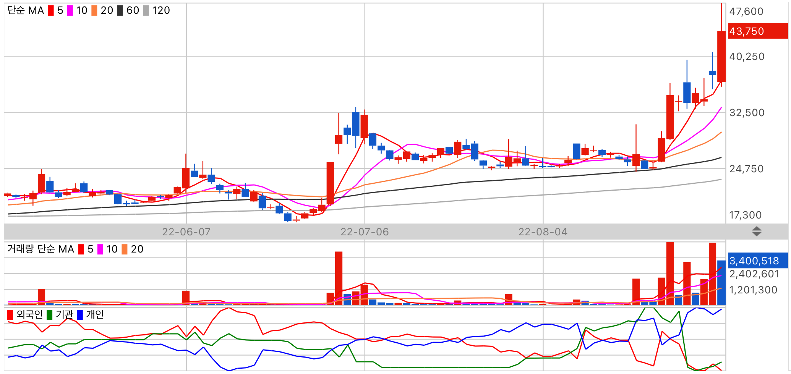Click the 개인 investor label
The image size is (791, 374).
tap(95, 315)
